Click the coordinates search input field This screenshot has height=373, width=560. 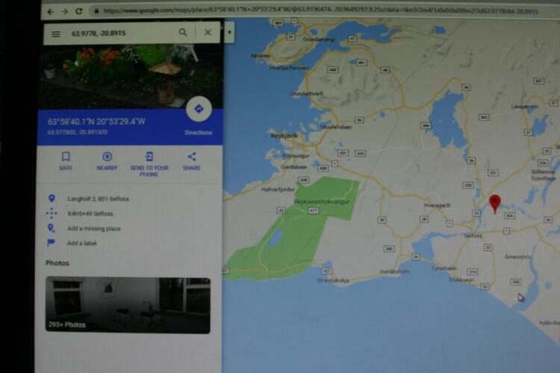pos(119,34)
